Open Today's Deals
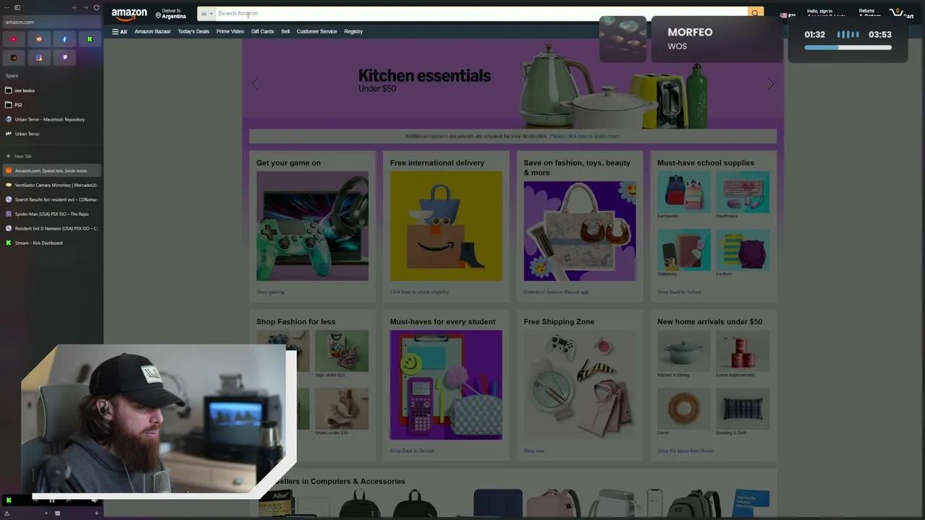 tap(194, 32)
